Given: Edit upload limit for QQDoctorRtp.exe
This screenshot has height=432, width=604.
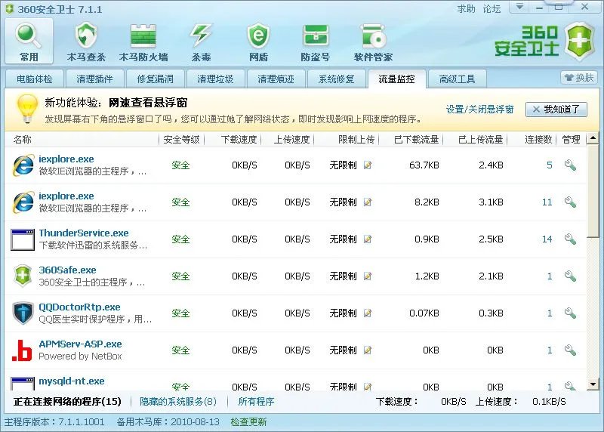Looking at the screenshot, I should click(x=368, y=313).
